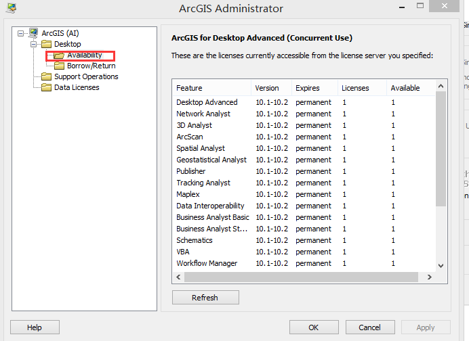Select the Schematics row

click(304, 240)
